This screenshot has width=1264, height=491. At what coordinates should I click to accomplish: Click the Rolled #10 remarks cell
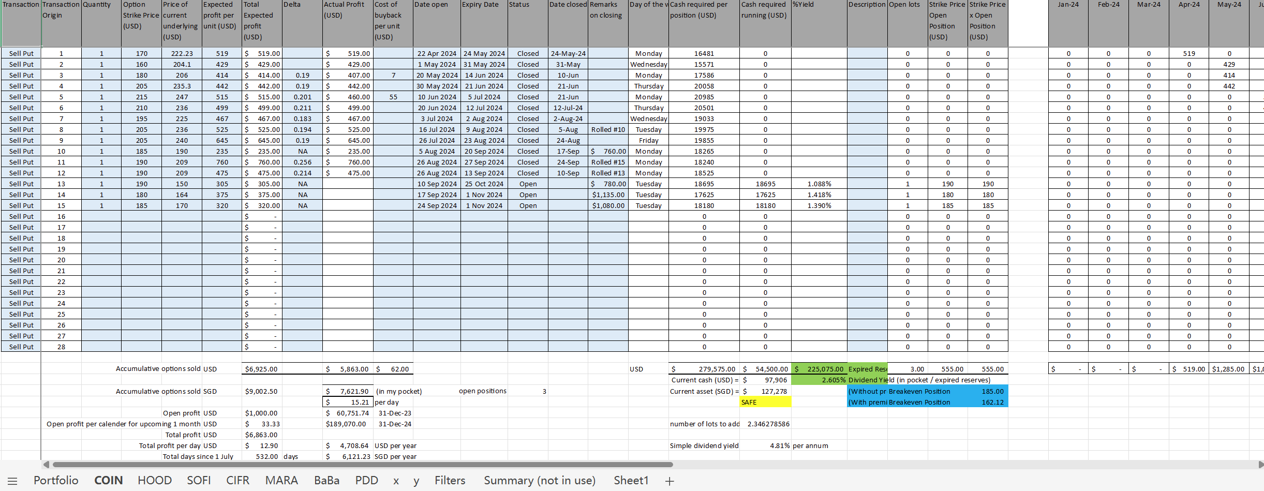[x=608, y=129]
